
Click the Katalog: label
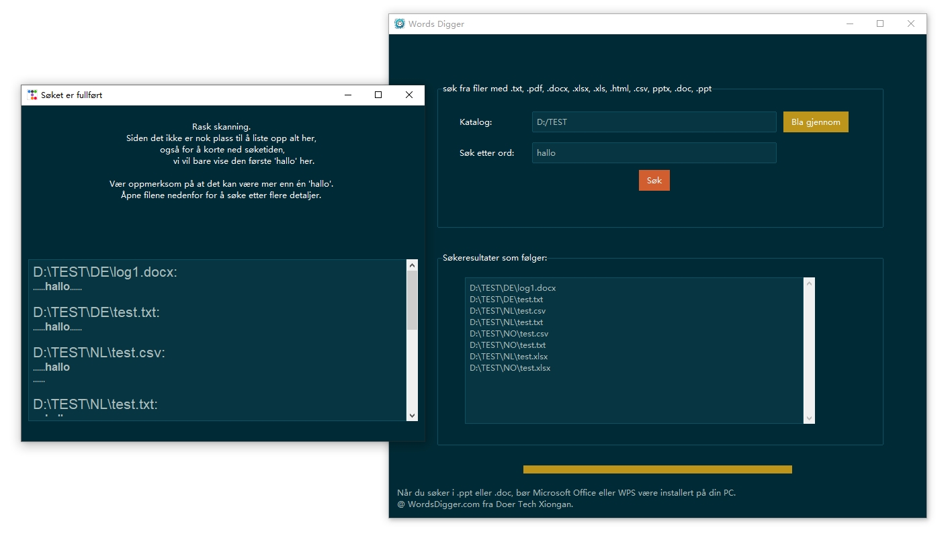(x=476, y=122)
